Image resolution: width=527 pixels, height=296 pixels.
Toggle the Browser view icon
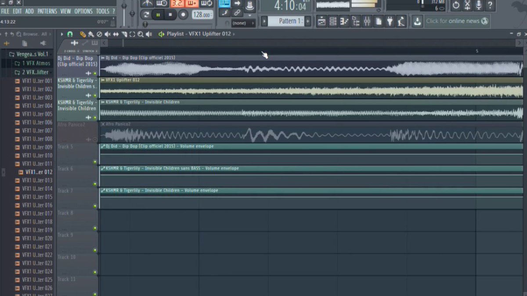356,21
